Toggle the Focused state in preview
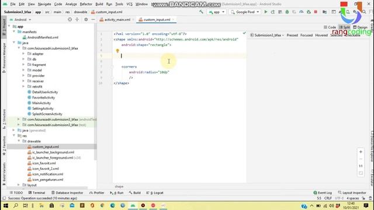The height and width of the screenshot is (210, 374). (306, 35)
